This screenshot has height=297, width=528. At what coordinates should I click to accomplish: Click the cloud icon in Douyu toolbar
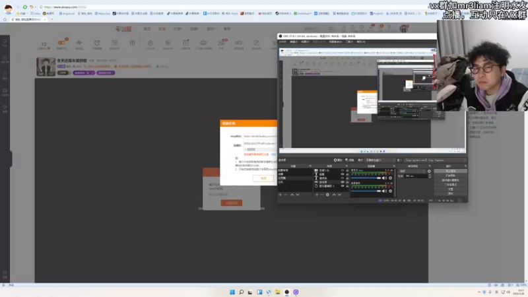[203, 43]
